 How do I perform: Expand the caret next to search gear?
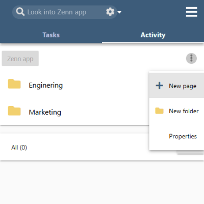pos(119,12)
